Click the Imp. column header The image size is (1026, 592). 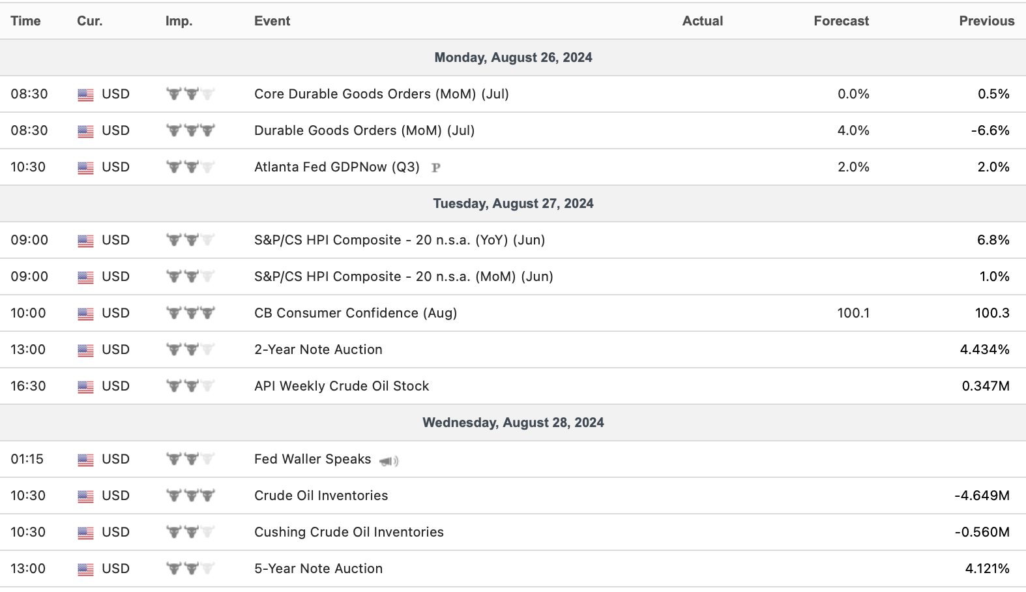pyautogui.click(x=179, y=21)
